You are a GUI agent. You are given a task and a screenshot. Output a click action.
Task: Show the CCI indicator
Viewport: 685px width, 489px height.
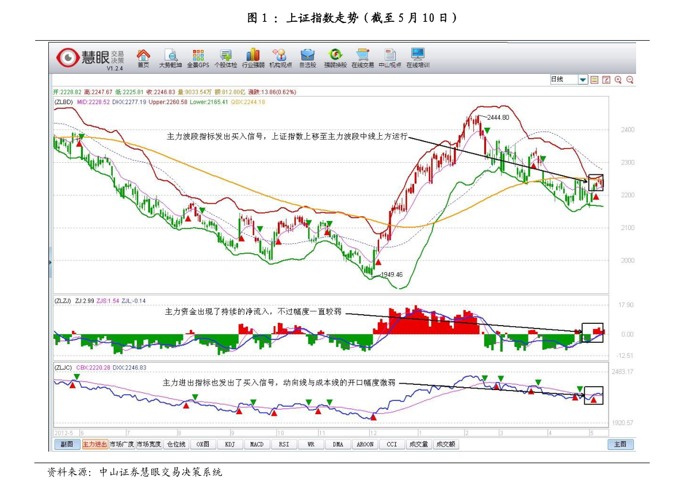(x=392, y=445)
